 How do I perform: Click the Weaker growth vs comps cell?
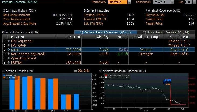pyautogui.click(x=146, y=50)
